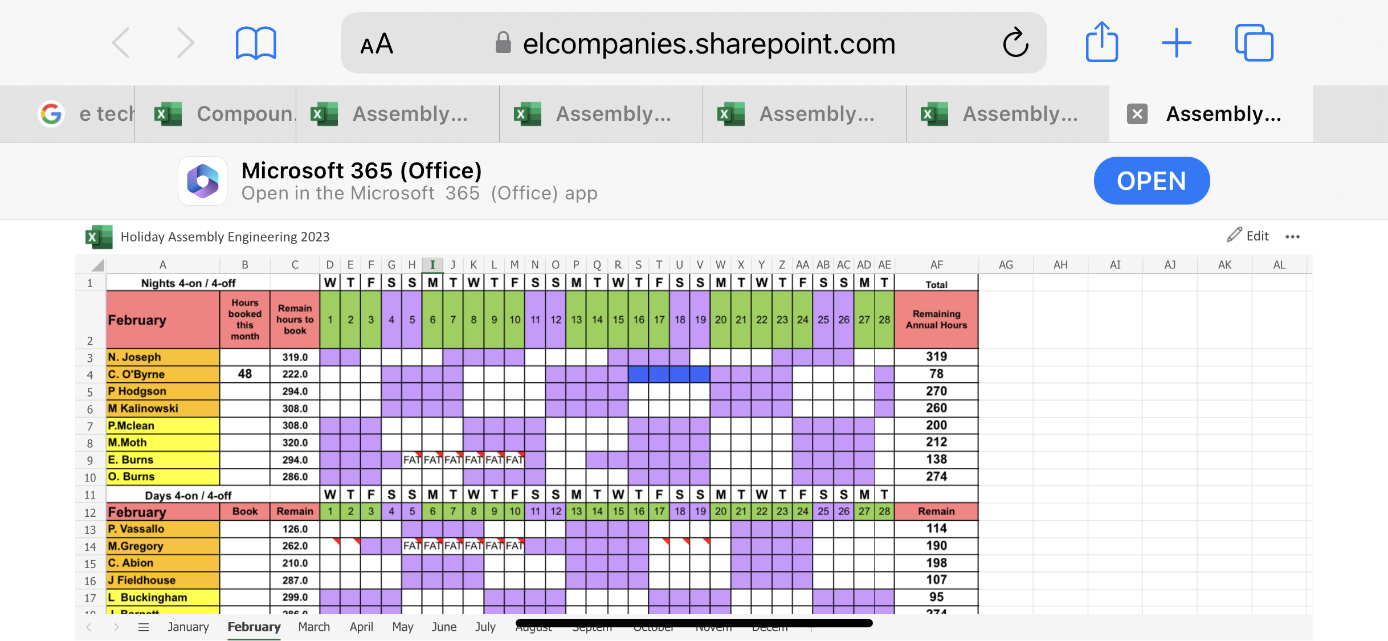
Task: Open the Safari bookmarks book icon
Action: coord(256,43)
